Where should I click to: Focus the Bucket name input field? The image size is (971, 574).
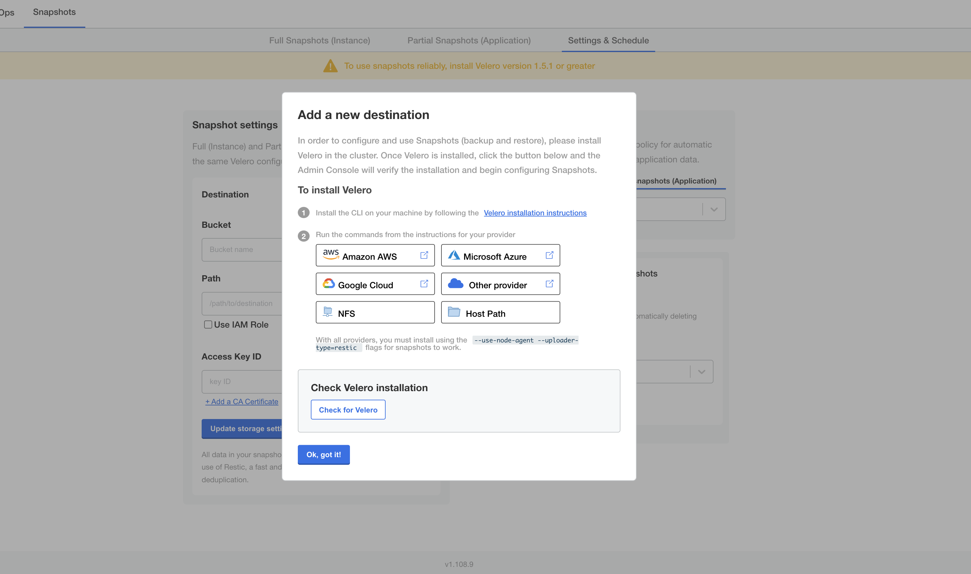[242, 249]
